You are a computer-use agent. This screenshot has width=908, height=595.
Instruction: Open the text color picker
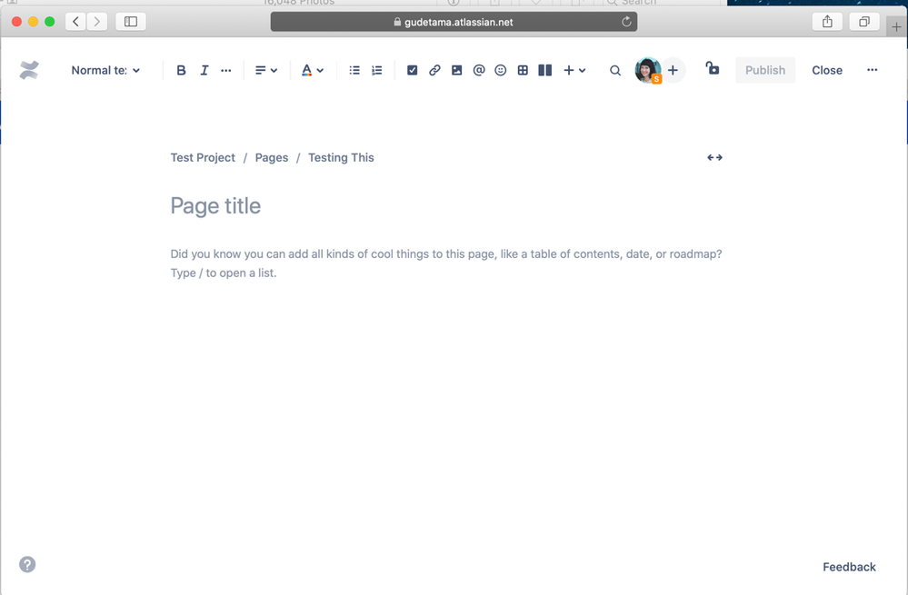pyautogui.click(x=312, y=70)
